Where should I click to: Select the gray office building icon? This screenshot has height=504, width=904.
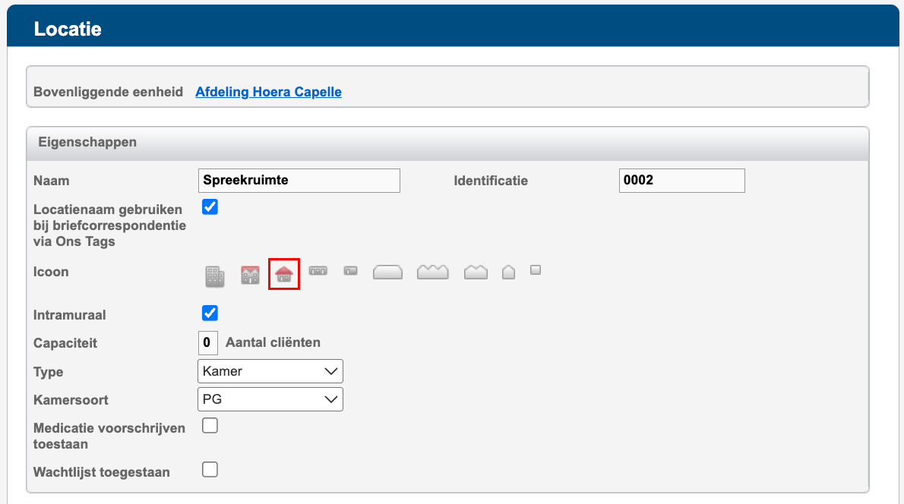[214, 276]
